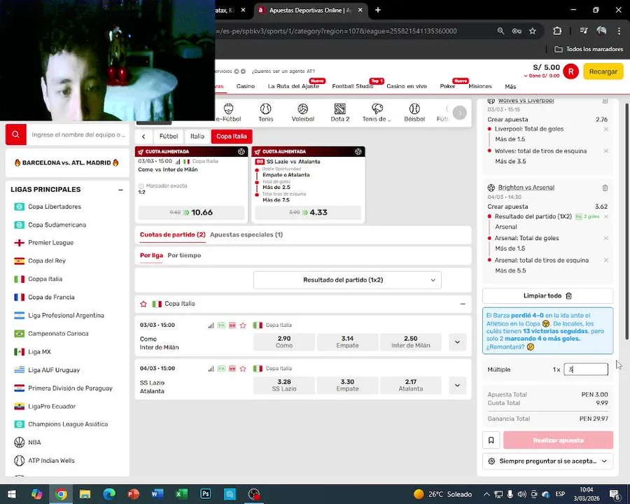Image resolution: width=630 pixels, height=504 pixels.
Task: Open the Football Studio menu item
Action: [352, 86]
